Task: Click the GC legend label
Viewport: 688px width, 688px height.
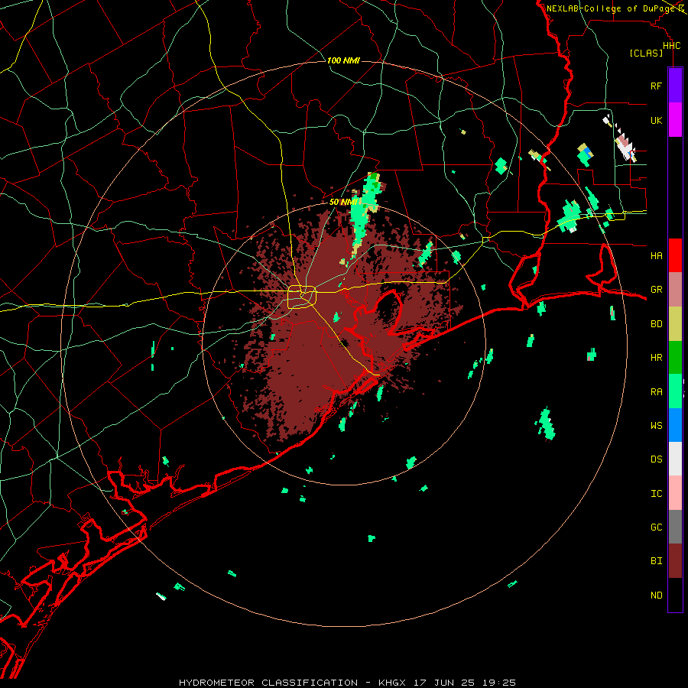Action: pyautogui.click(x=656, y=527)
